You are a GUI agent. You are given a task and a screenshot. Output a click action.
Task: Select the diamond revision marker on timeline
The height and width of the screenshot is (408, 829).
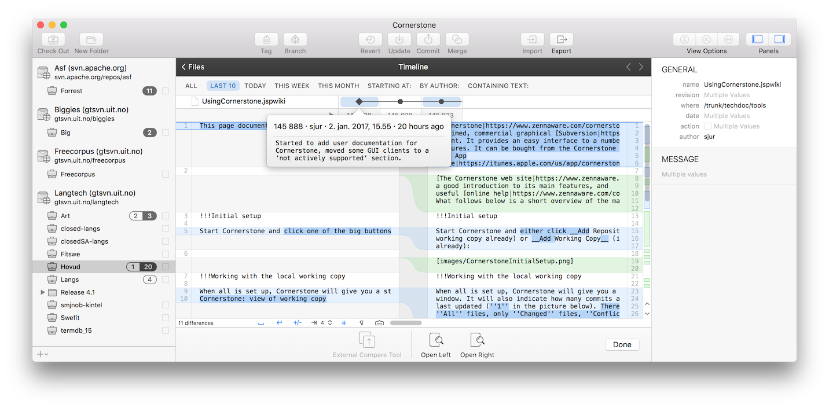click(x=359, y=102)
